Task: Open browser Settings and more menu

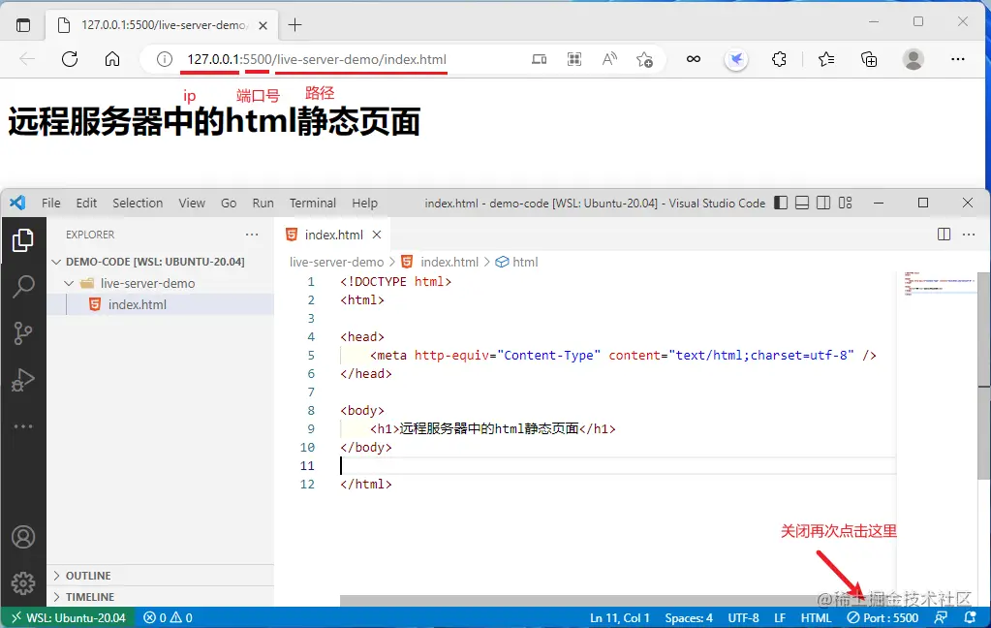Action: pyautogui.click(x=958, y=59)
